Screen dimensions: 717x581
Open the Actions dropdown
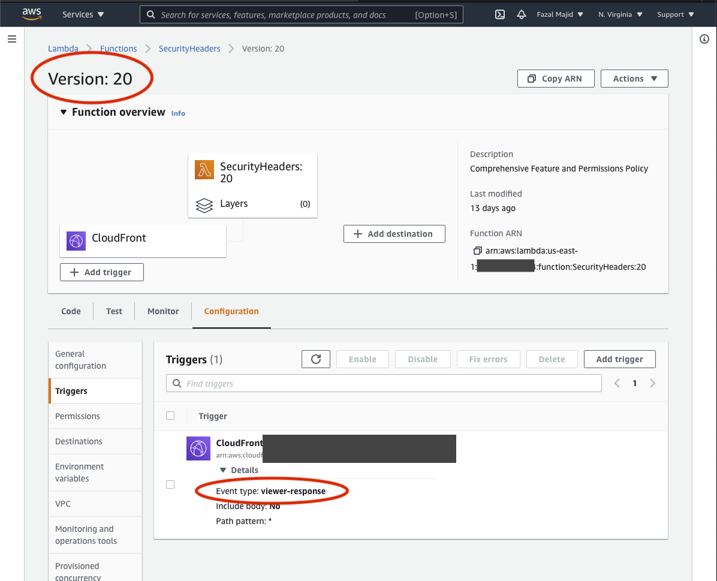(634, 79)
